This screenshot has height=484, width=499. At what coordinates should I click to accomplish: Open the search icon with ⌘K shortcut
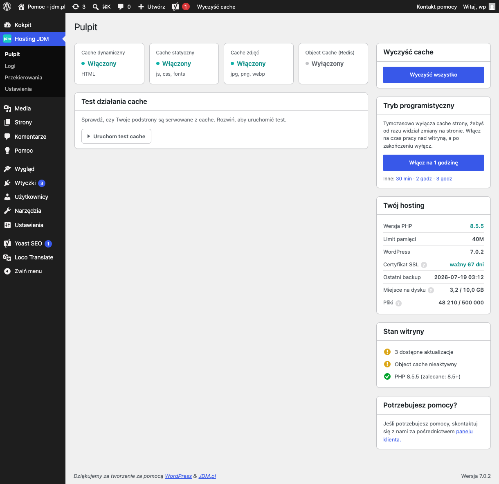click(x=96, y=7)
